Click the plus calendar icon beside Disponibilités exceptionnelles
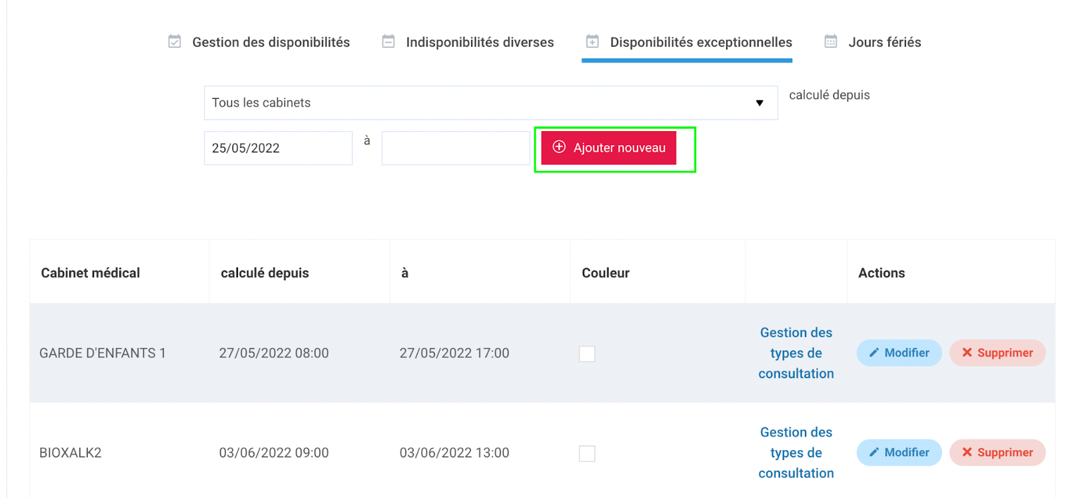The image size is (1066, 498). (x=592, y=41)
